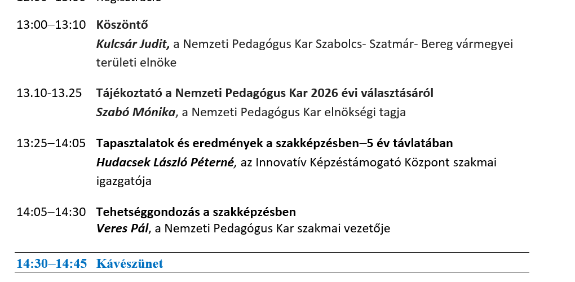
Task: Place cursor on Hudacsek László Péterné
Action: point(165,162)
